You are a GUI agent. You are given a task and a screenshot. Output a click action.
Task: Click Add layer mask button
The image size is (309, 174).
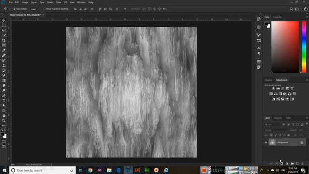(x=281, y=164)
